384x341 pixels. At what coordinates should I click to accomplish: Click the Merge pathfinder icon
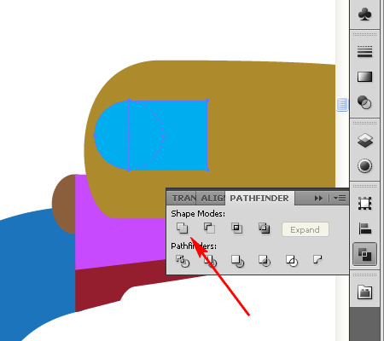237,261
